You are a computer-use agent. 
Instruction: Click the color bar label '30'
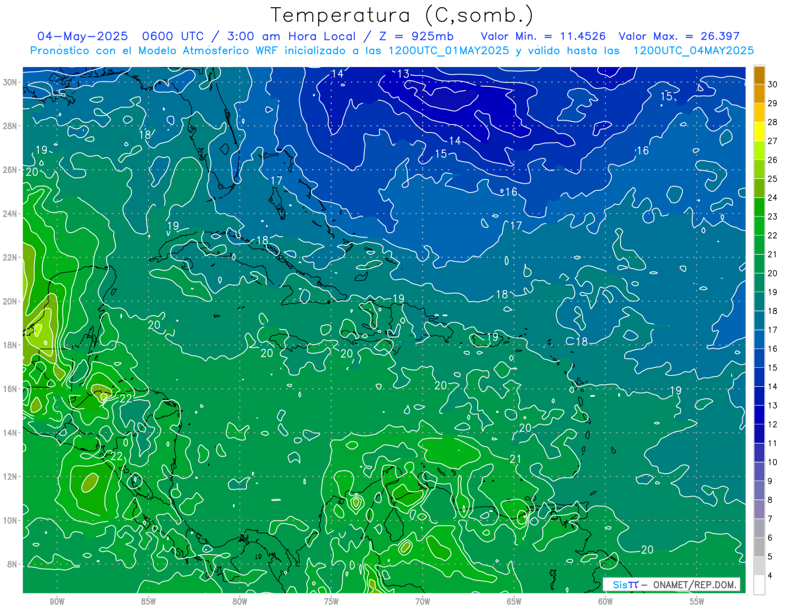(x=772, y=84)
